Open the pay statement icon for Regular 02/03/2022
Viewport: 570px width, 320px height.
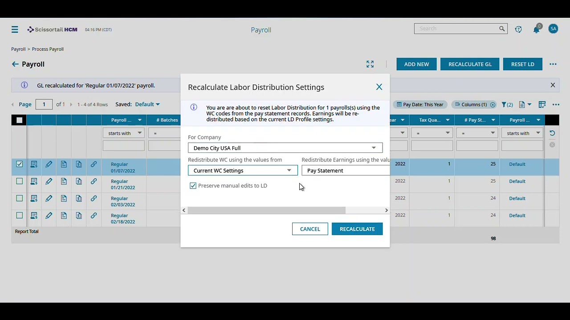64,198
